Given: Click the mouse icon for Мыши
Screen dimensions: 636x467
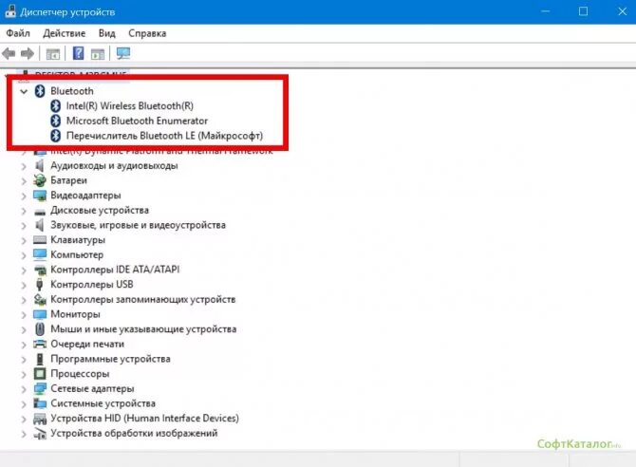Looking at the screenshot, I should coord(40,329).
